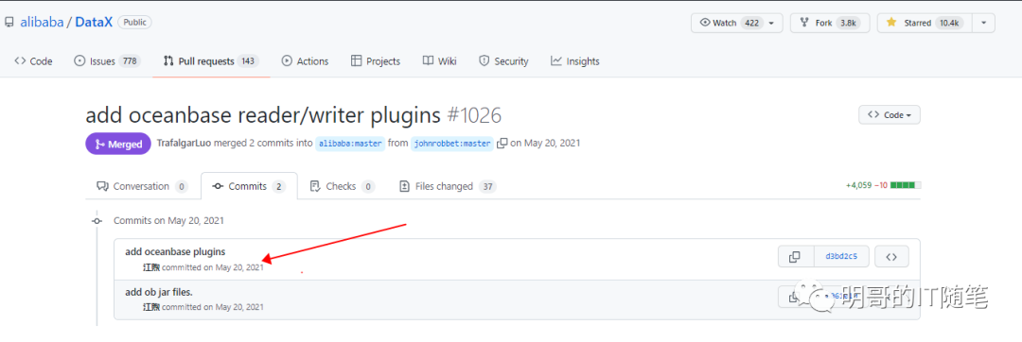The height and width of the screenshot is (342, 1022).
Task: Open the Actions tab with play icon
Action: click(305, 61)
